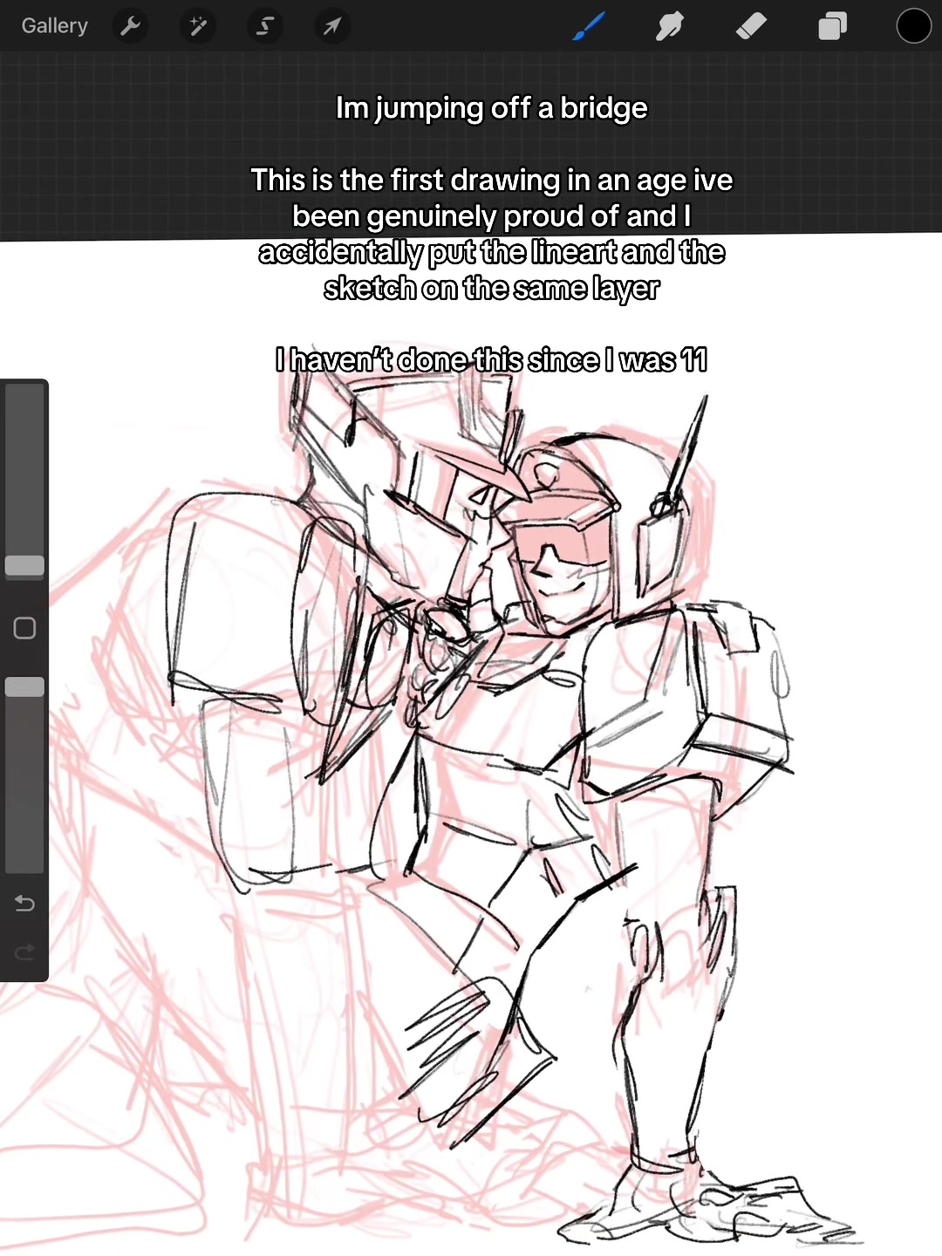Tap the brush size slider handle
Viewport: 942px width, 1256px height.
tap(24, 565)
